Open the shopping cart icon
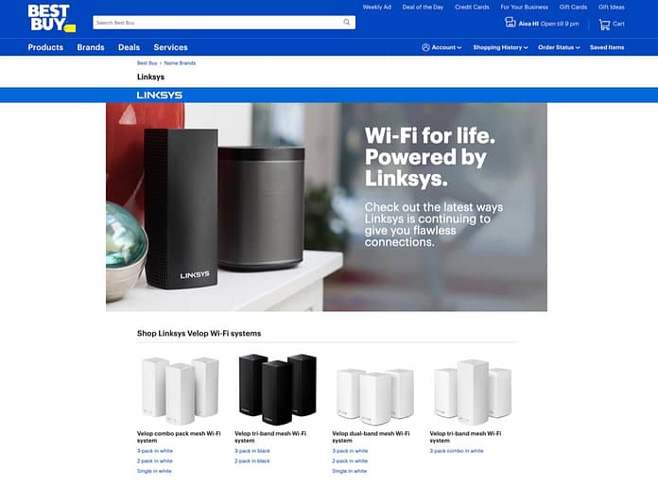Screen dimensions: 658x488 coord(604,25)
